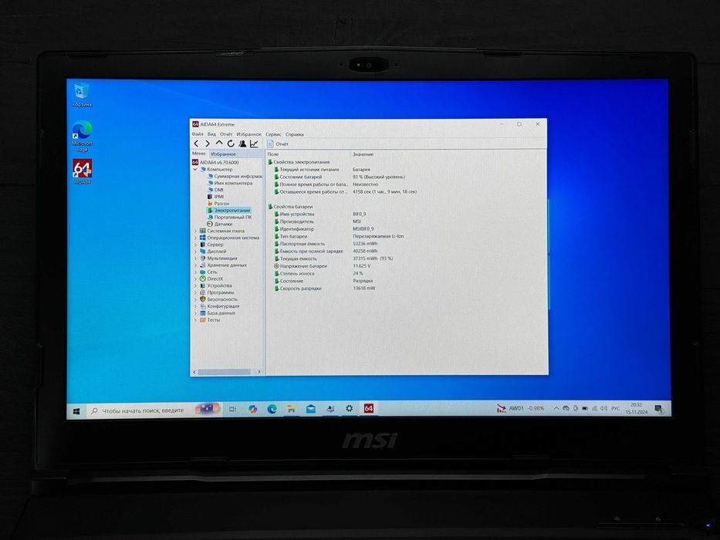
Task: Open the Корзина desktop icon
Action: click(x=82, y=95)
